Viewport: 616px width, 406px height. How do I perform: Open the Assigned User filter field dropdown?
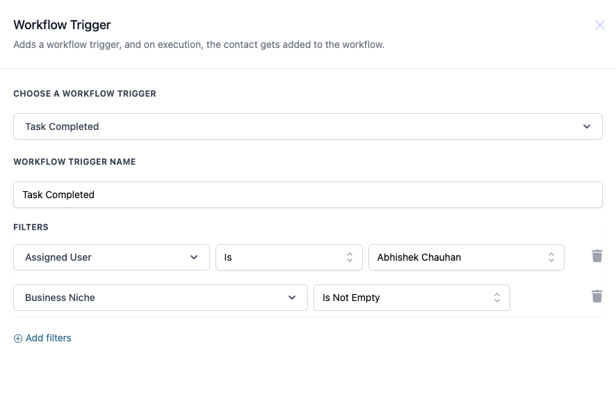click(111, 257)
